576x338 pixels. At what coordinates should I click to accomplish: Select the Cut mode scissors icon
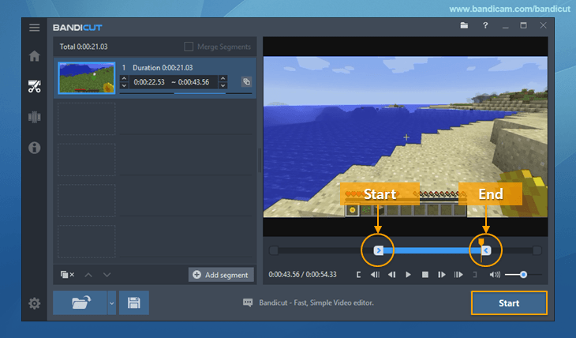[35, 86]
